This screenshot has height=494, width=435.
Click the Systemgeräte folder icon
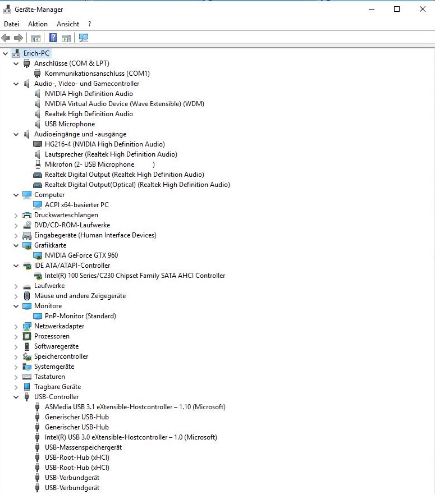pos(27,367)
